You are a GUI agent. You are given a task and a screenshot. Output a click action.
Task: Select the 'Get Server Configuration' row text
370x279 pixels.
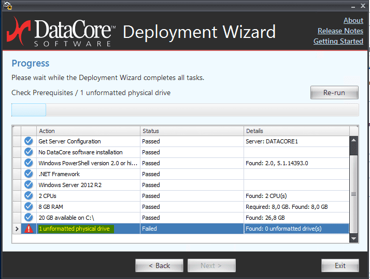(69, 141)
